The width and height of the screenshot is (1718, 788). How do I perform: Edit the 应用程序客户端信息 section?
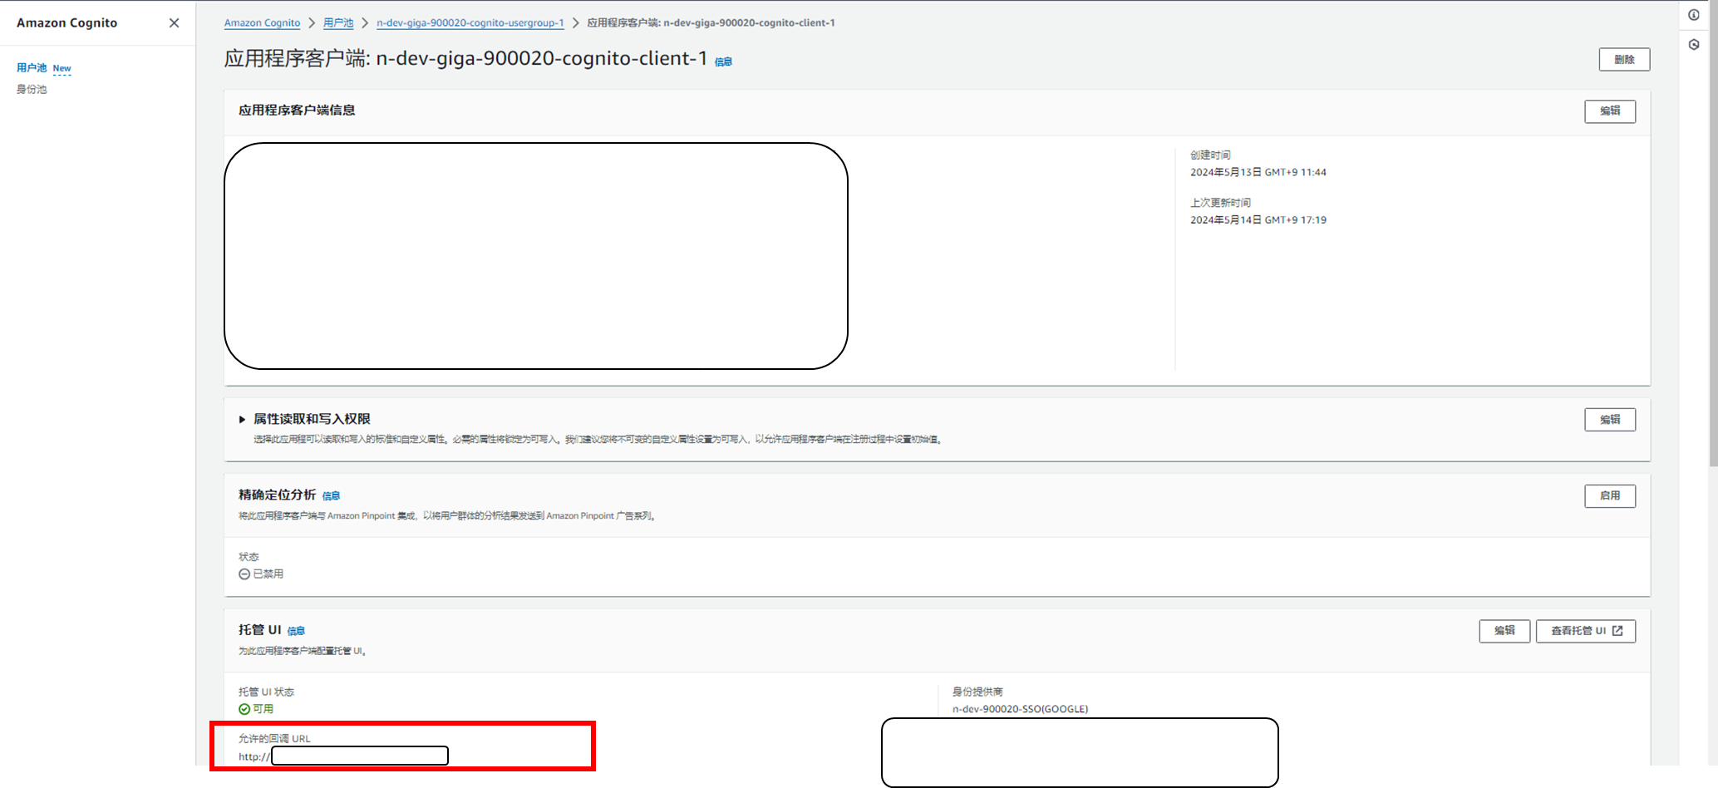pyautogui.click(x=1610, y=111)
